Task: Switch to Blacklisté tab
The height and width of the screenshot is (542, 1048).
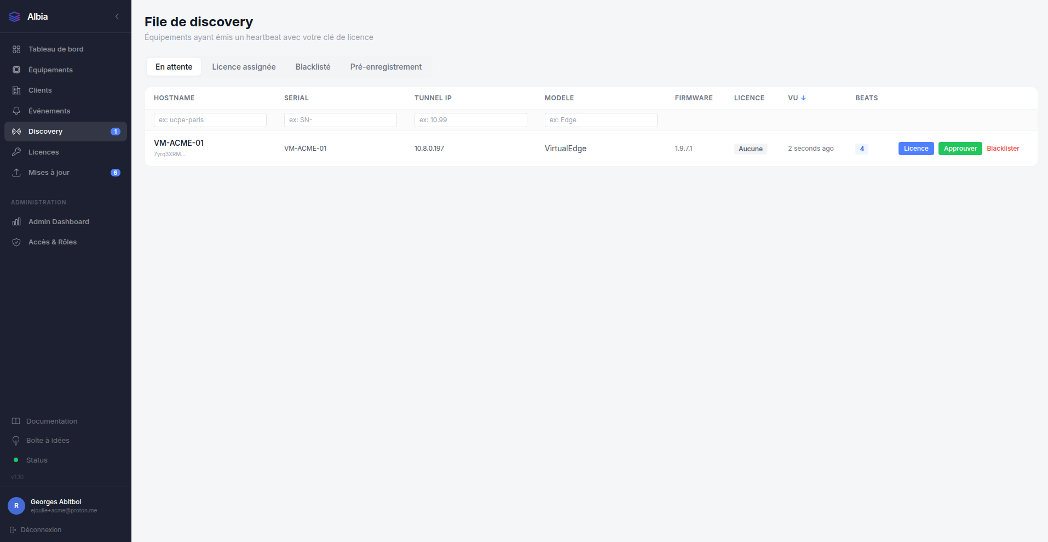Action: coord(313,67)
